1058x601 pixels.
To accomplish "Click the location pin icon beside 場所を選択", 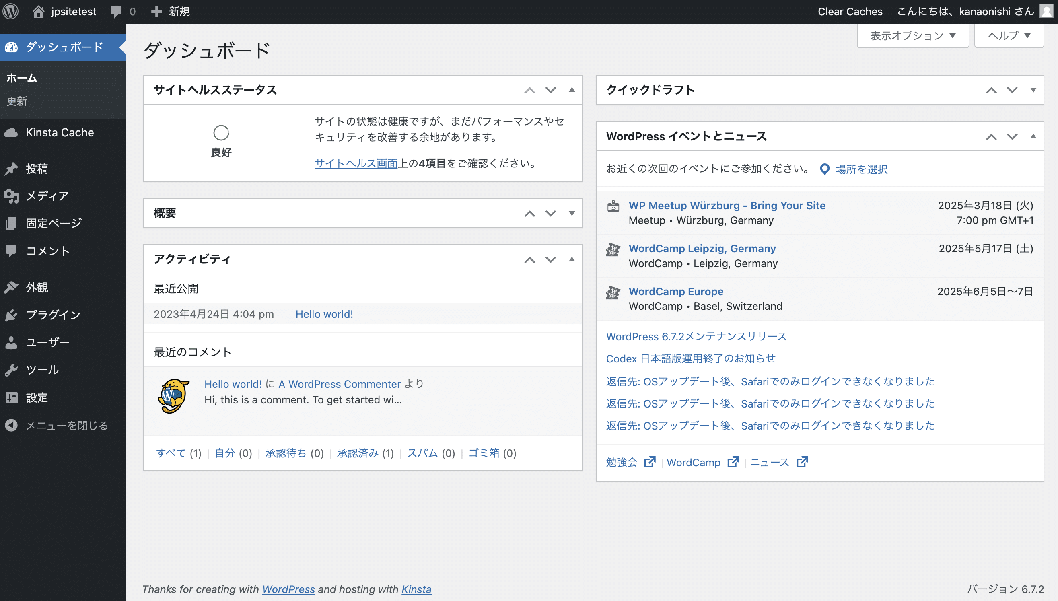I will tap(824, 169).
